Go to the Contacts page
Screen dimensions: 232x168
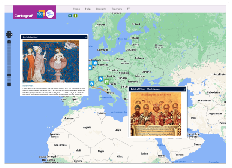point(101,9)
